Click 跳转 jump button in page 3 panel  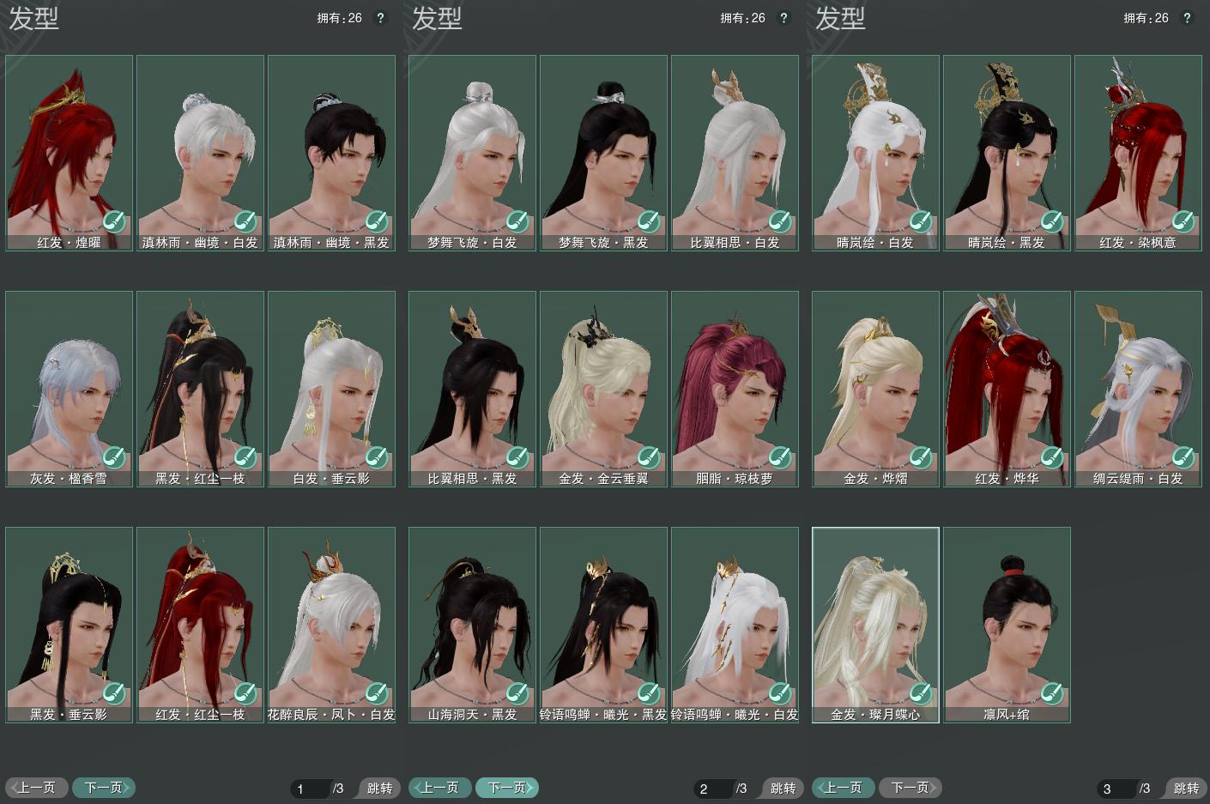[1185, 788]
